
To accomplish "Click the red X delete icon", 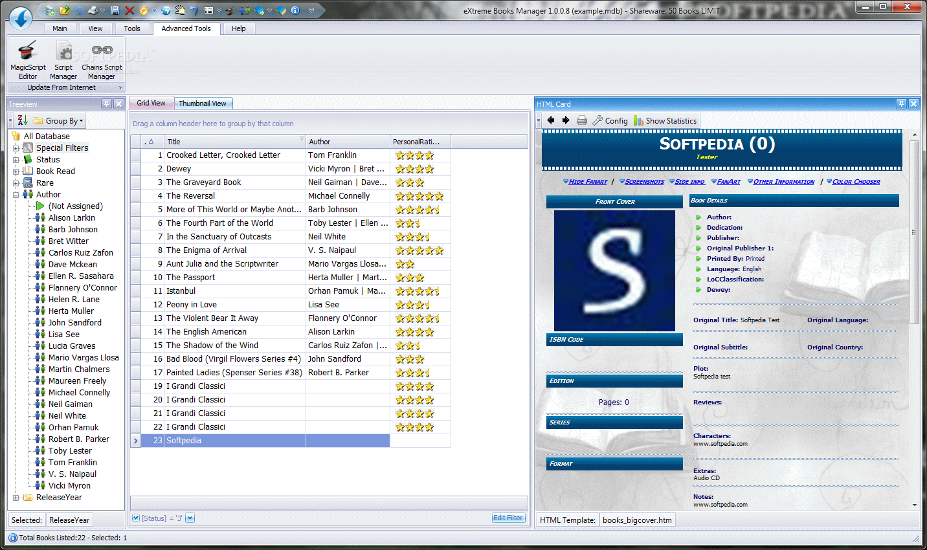I will pyautogui.click(x=129, y=10).
